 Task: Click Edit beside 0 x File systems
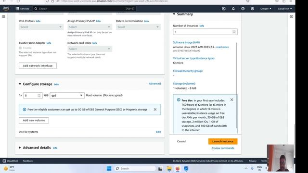158,132
